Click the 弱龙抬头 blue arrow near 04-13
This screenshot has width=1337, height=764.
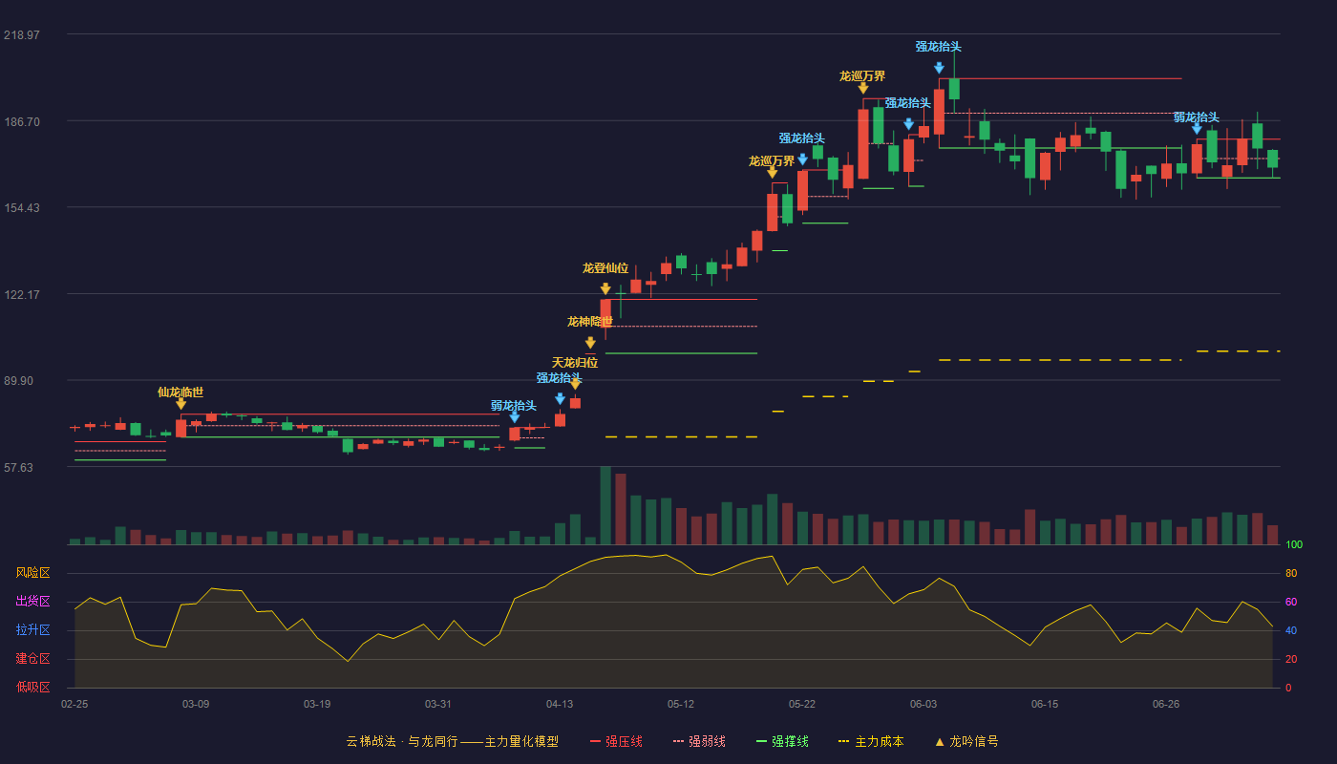click(x=515, y=417)
